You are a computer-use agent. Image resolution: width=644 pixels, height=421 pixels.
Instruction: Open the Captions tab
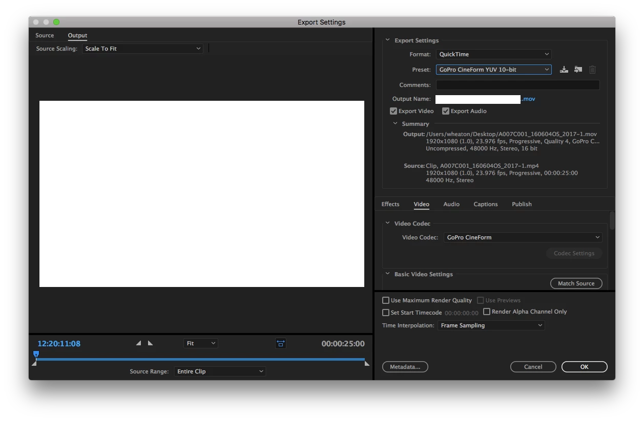(486, 204)
